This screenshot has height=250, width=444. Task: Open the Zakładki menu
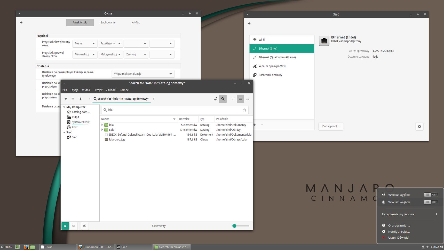point(111,90)
